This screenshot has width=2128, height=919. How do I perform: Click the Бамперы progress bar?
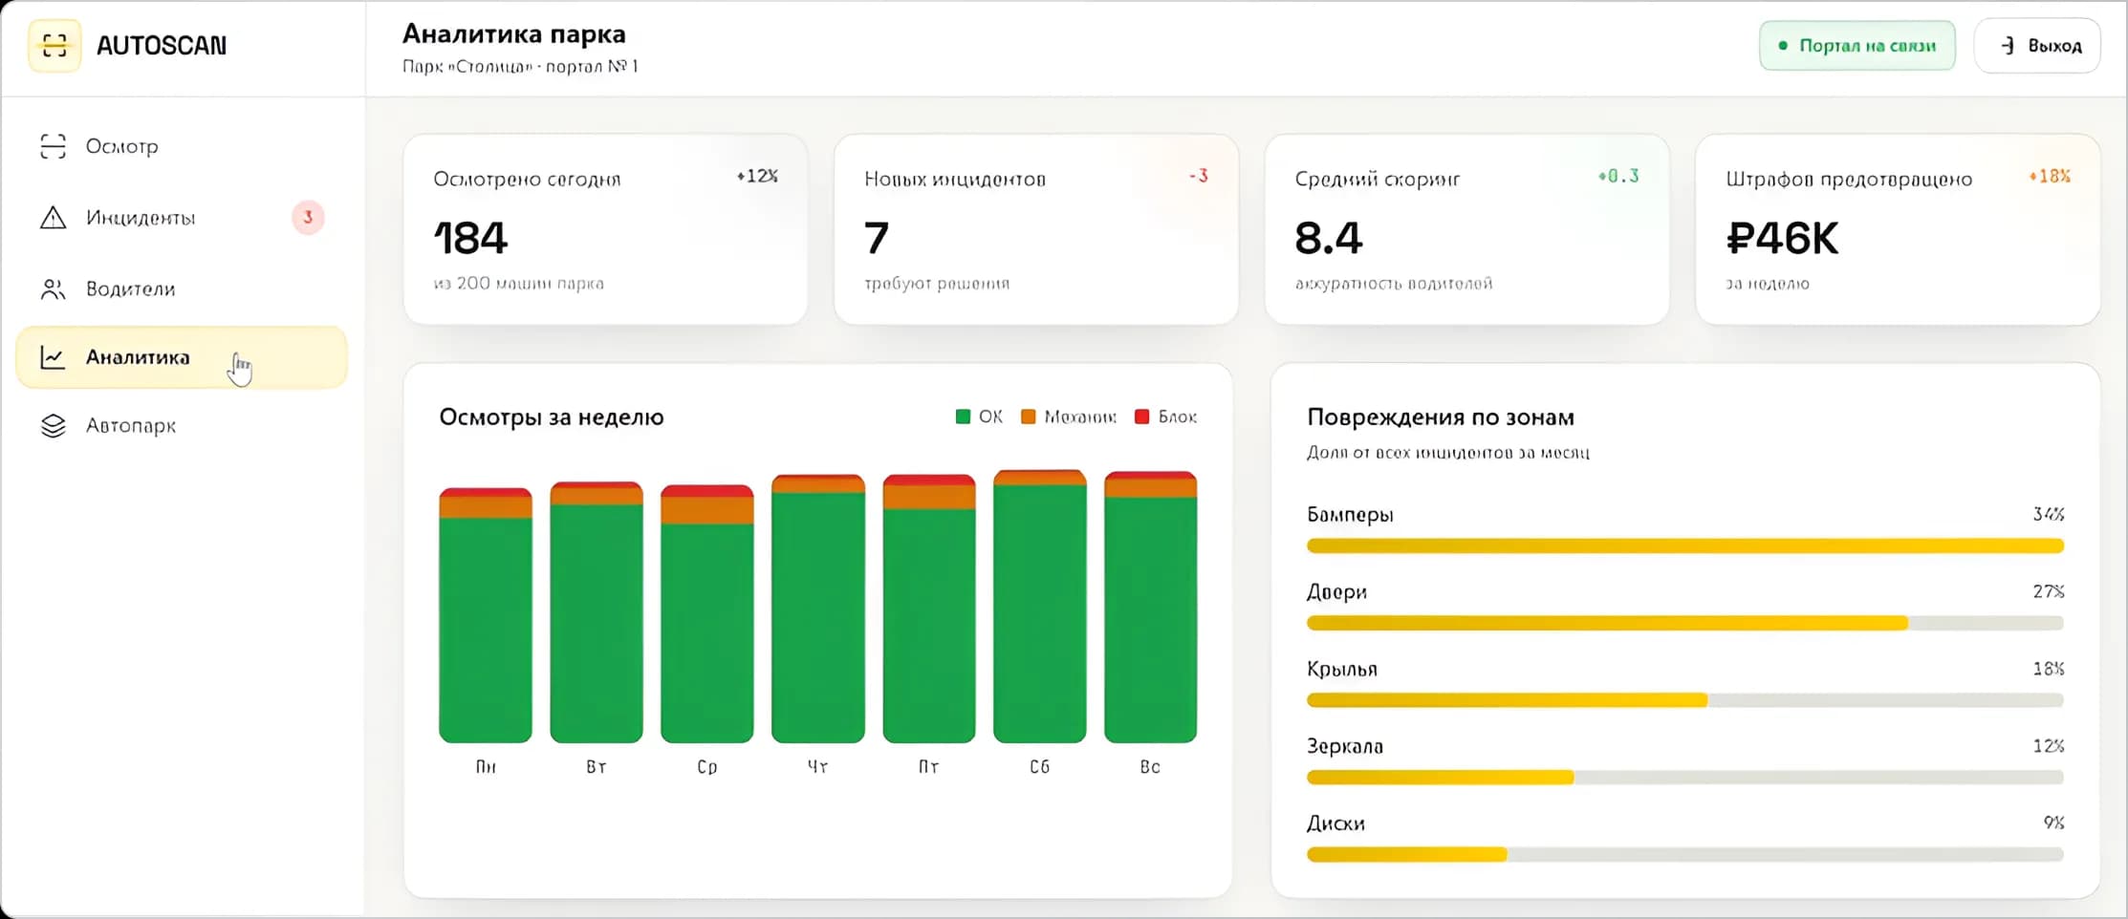pyautogui.click(x=1684, y=546)
